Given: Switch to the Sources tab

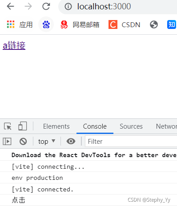Looking at the screenshot, I should click(131, 126).
